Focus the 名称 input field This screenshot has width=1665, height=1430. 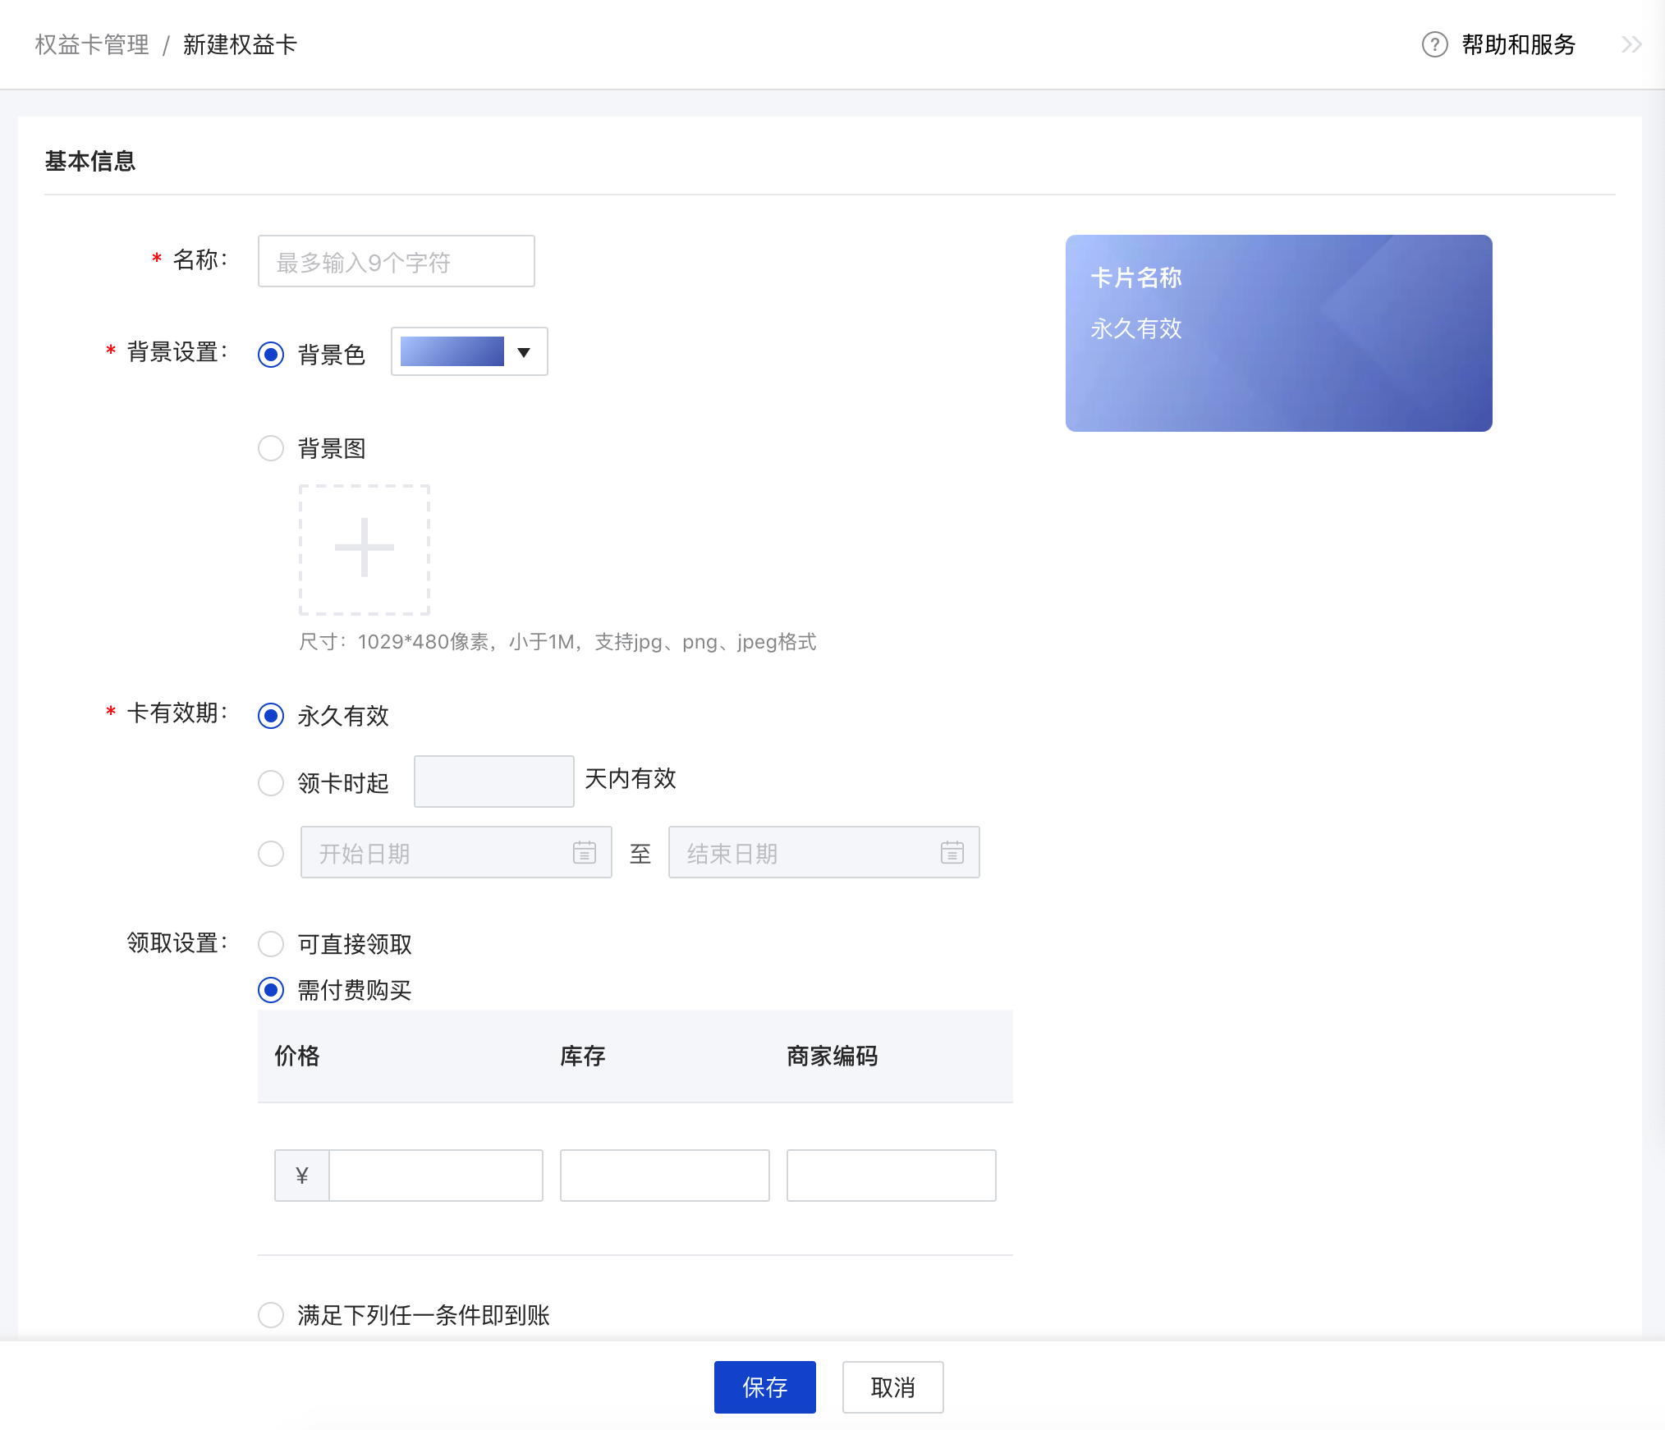397,261
